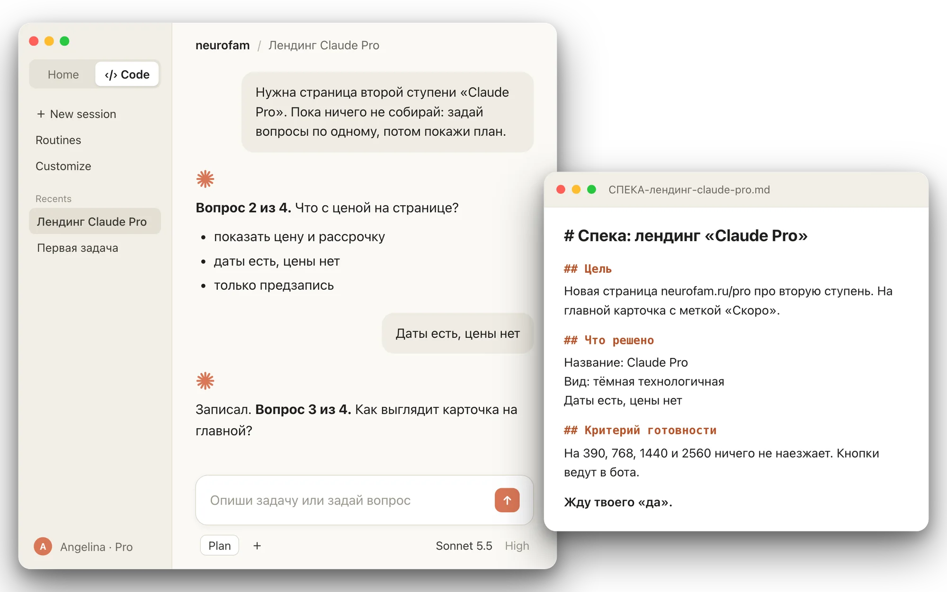Open the recent session Первая задача
This screenshot has height=592, width=947.
click(x=78, y=248)
